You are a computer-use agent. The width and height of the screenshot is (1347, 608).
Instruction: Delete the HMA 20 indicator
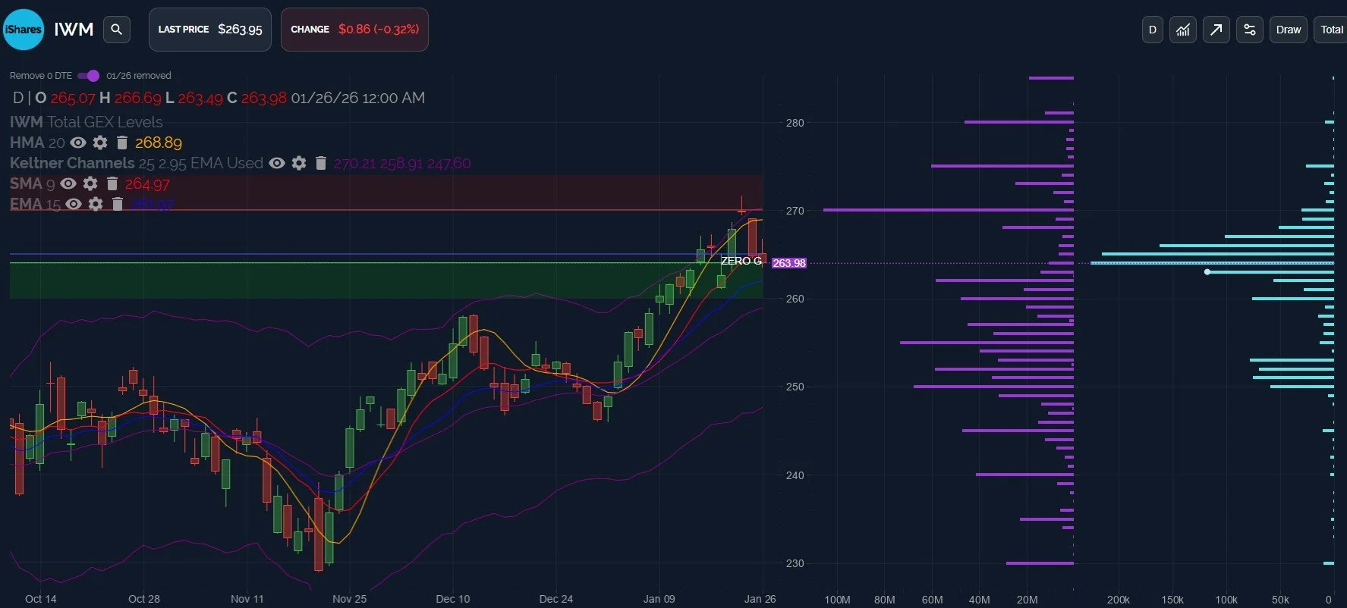(x=121, y=143)
